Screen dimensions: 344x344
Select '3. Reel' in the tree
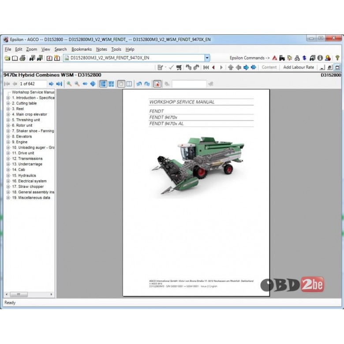point(18,109)
